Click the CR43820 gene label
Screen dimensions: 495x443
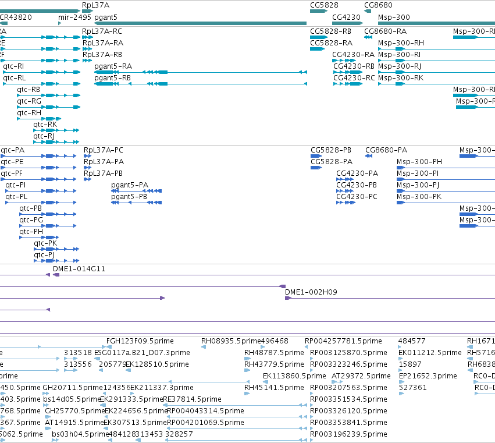coord(16,17)
